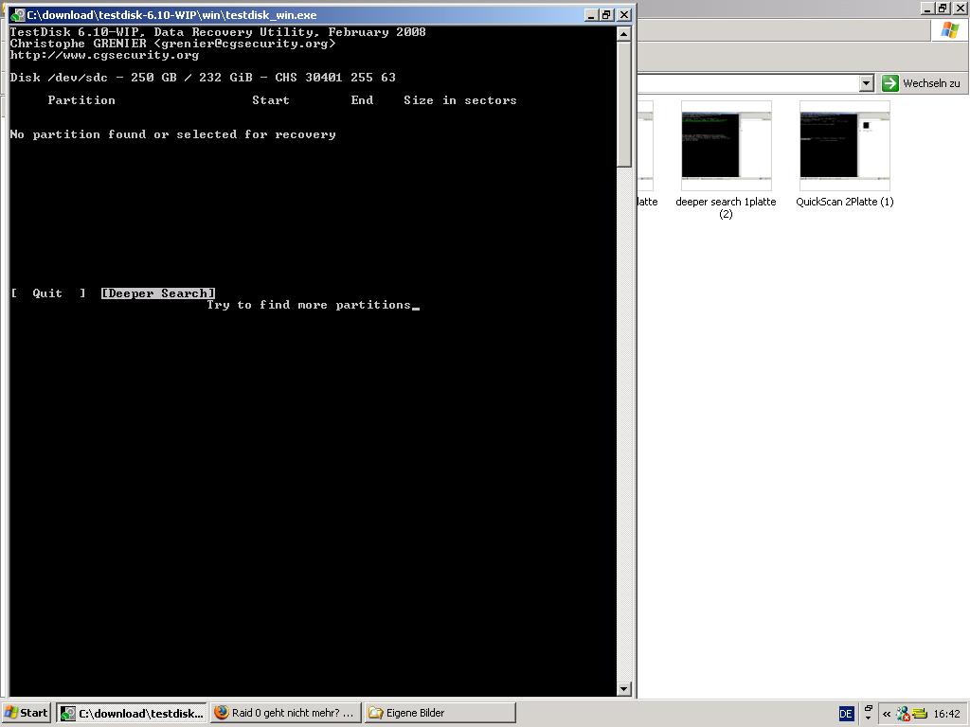Choose the Quit option in TestDisk

click(47, 293)
